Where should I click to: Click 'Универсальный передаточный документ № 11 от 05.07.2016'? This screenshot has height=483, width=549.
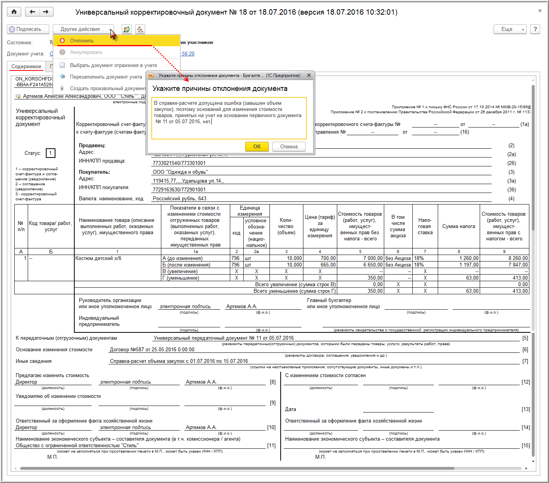224,338
